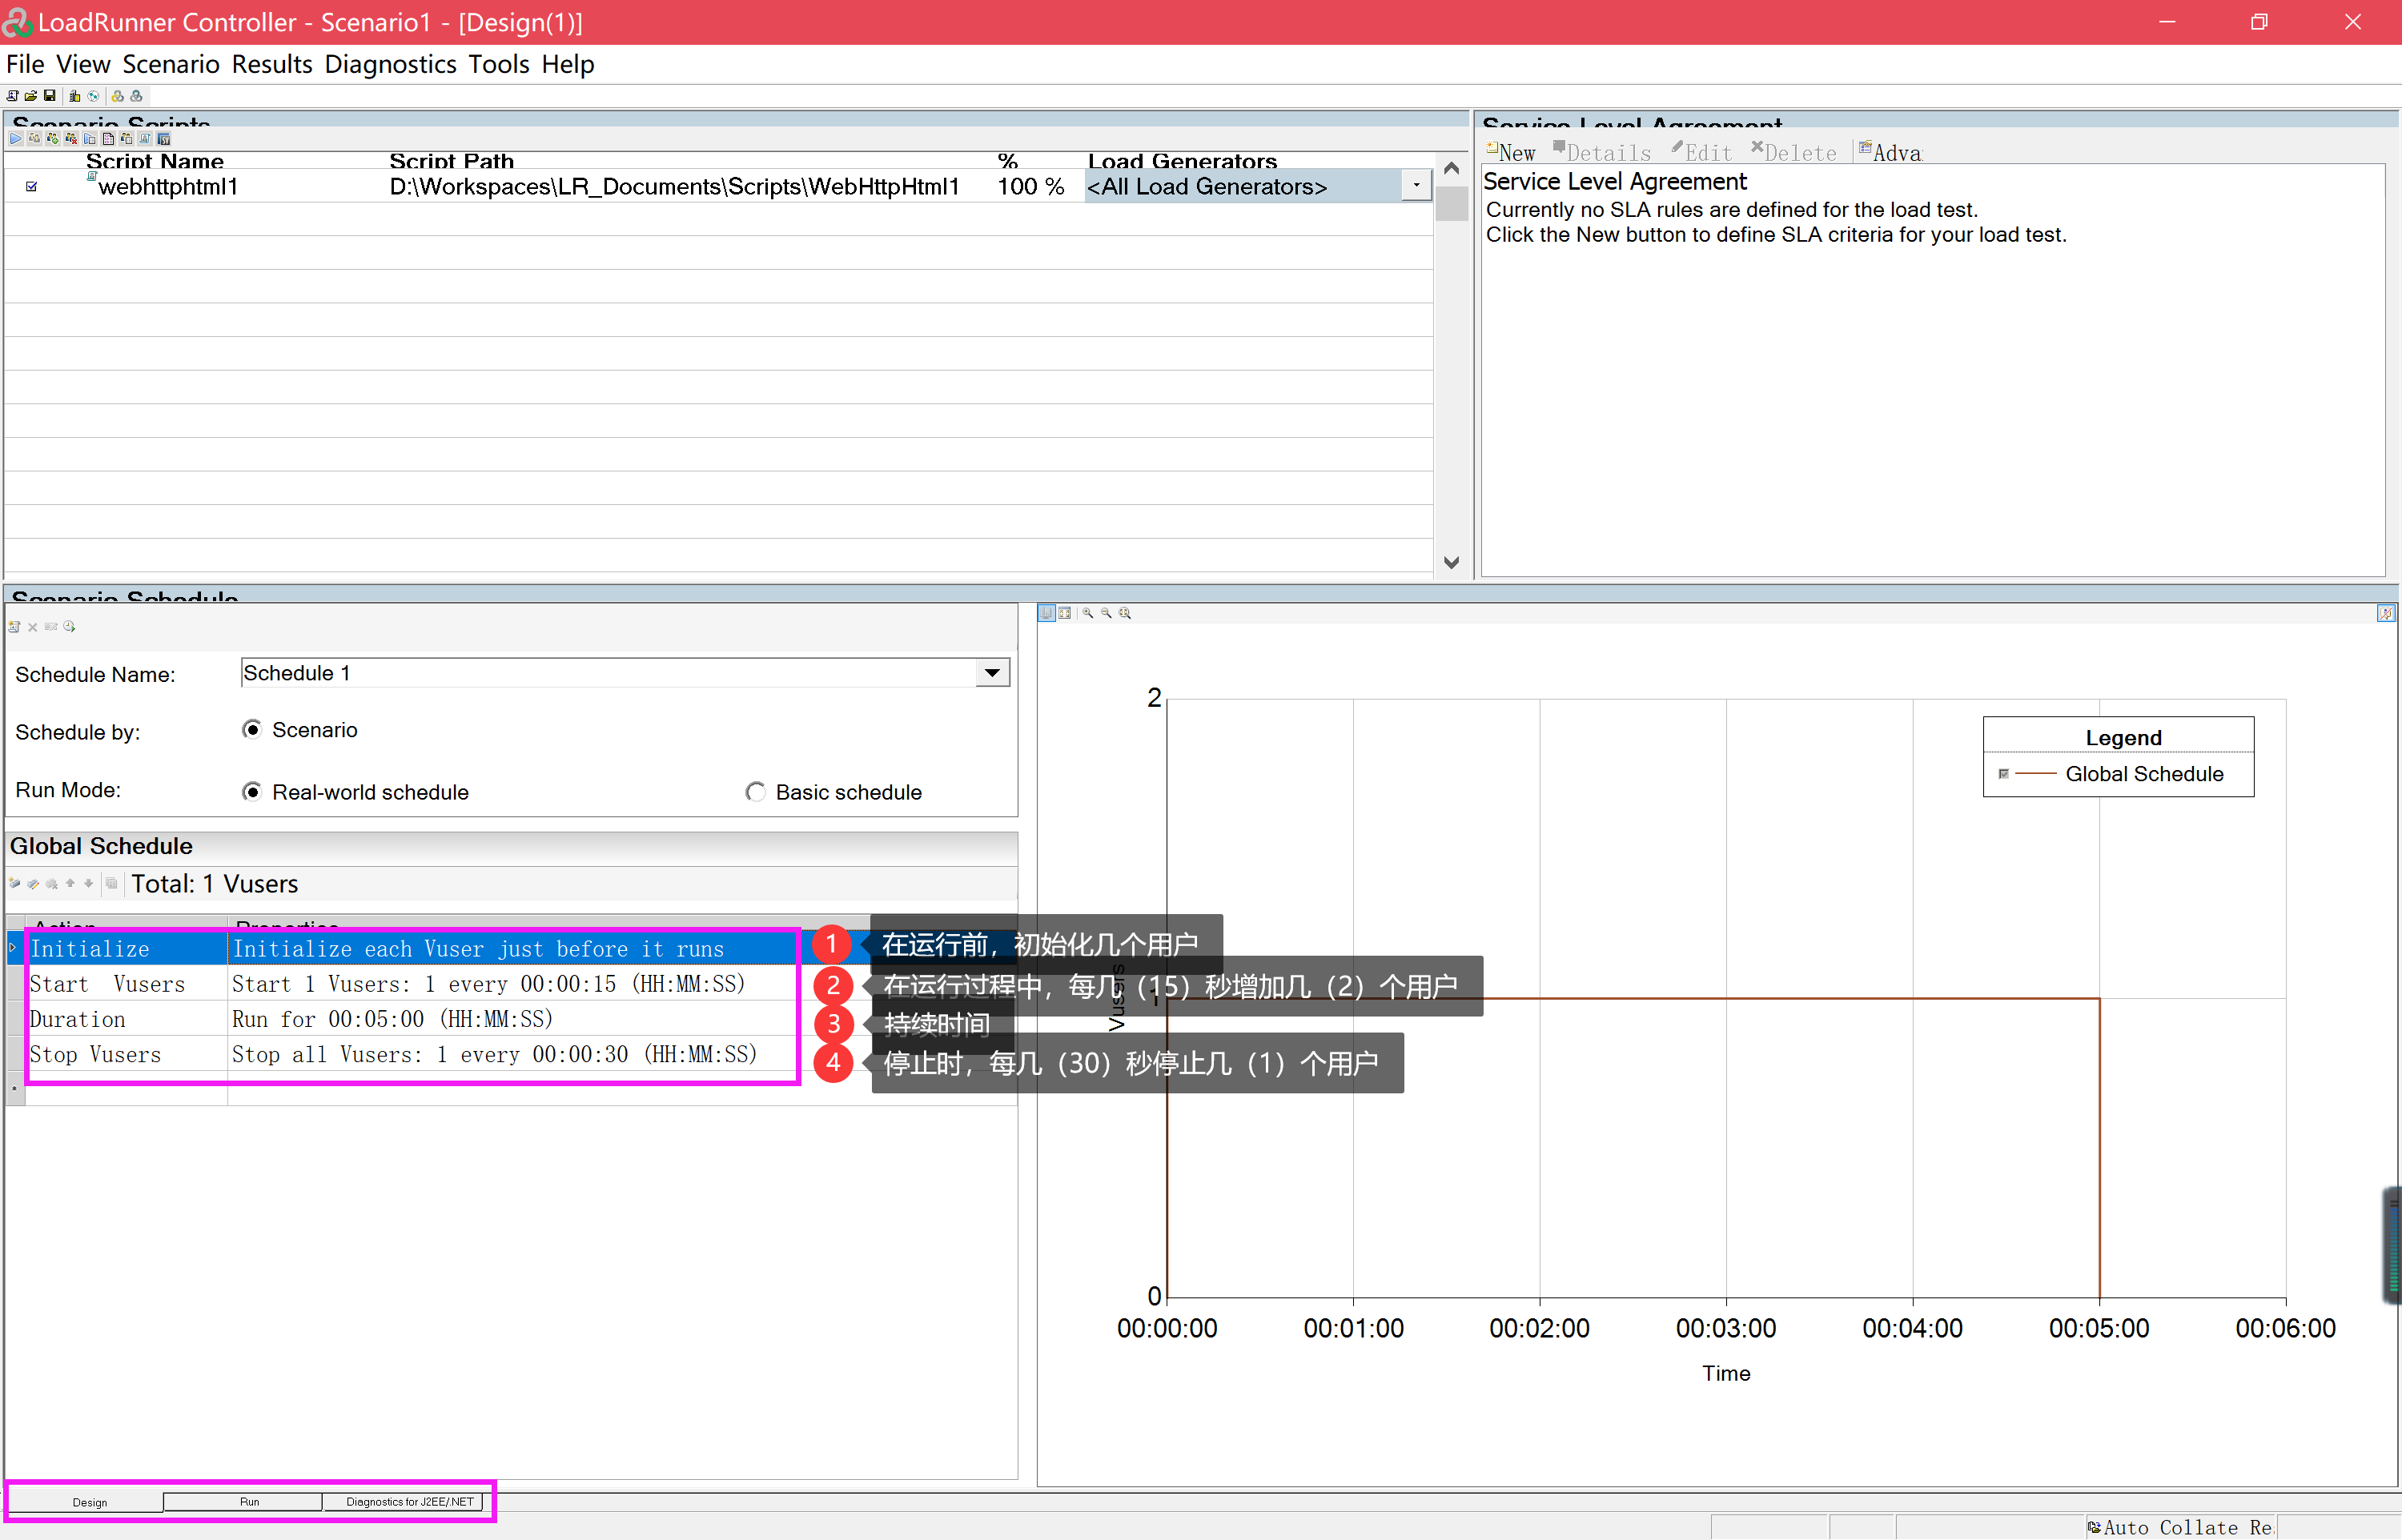The height and width of the screenshot is (1540, 2402).
Task: Open the Diagnostics menu
Action: point(390,64)
